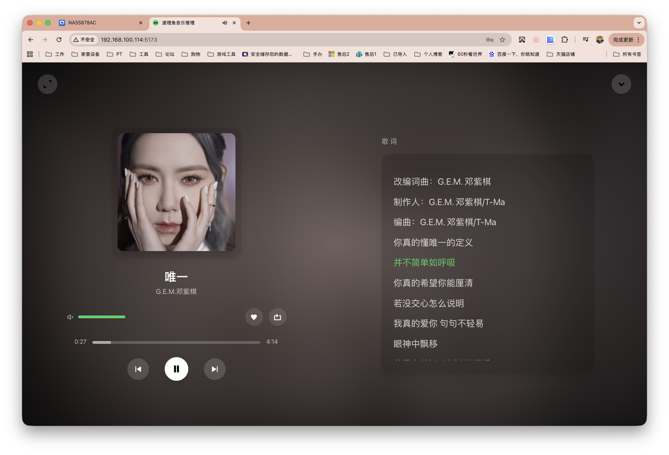Pause the current song 唯一
The height and width of the screenshot is (455, 669).
coord(176,369)
